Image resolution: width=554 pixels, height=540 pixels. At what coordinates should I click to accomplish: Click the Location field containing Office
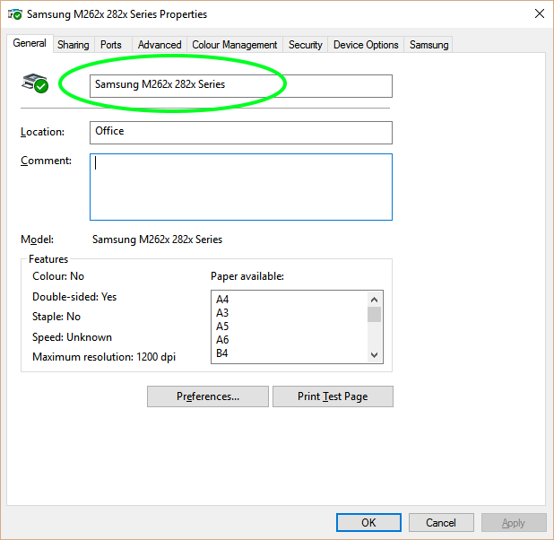(x=241, y=133)
